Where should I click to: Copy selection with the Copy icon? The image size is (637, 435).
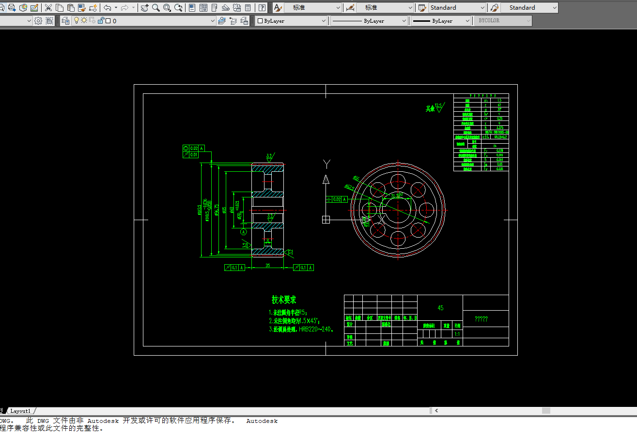coord(60,8)
